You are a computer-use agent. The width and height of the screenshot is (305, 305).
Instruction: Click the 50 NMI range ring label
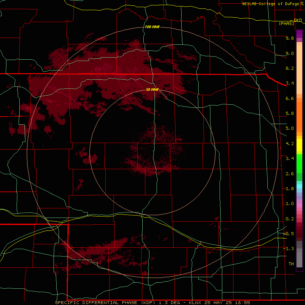[x=152, y=89]
